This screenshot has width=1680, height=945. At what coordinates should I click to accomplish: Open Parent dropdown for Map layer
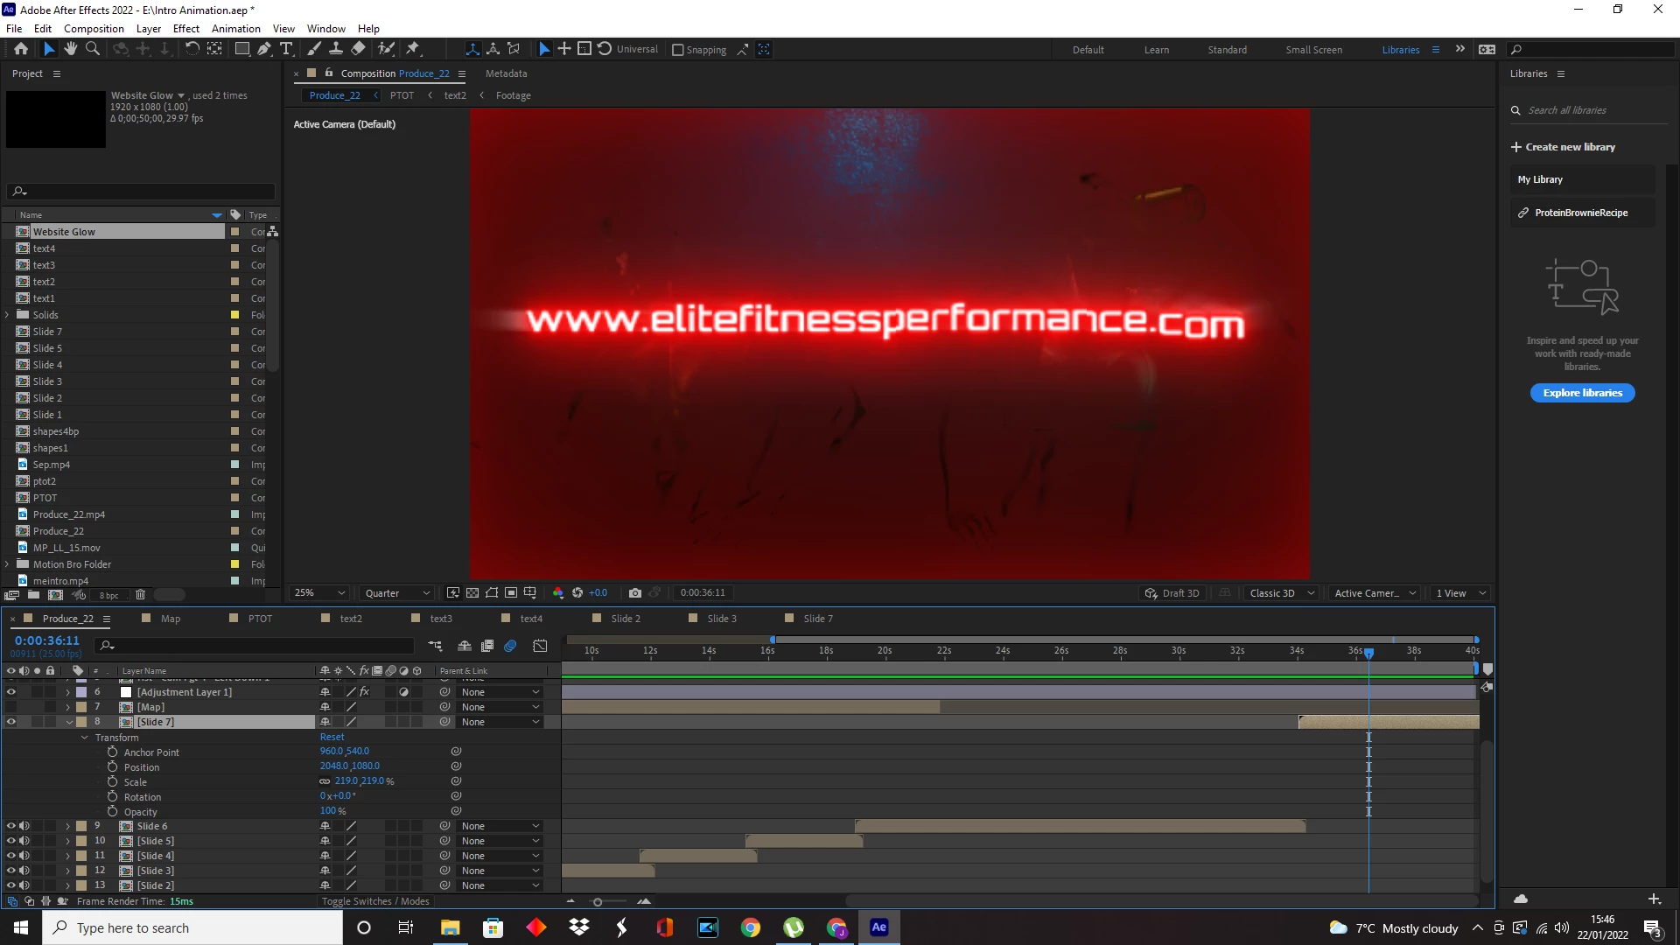[x=500, y=707]
